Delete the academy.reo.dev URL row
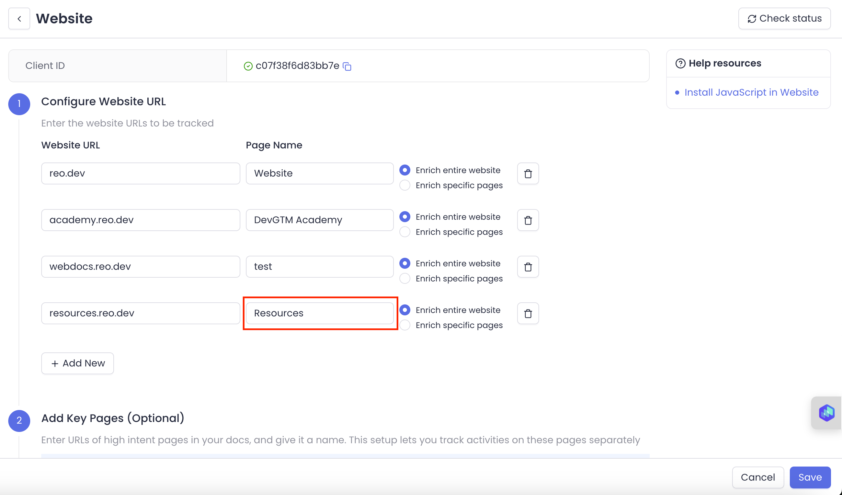The height and width of the screenshot is (495, 842). (x=528, y=220)
